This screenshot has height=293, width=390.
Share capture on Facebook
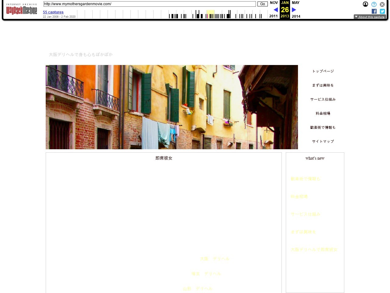374,11
